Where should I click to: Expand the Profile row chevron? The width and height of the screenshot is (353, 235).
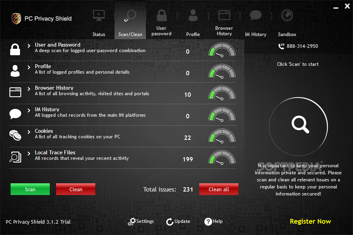coord(29,67)
